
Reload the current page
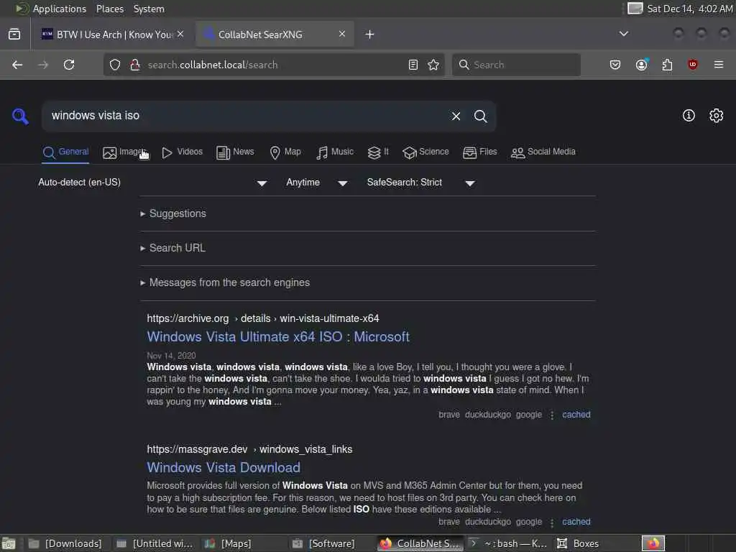pyautogui.click(x=69, y=65)
